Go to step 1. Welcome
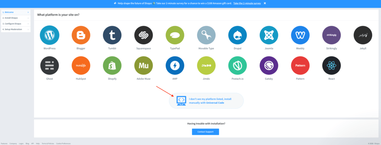 coord(16,12)
